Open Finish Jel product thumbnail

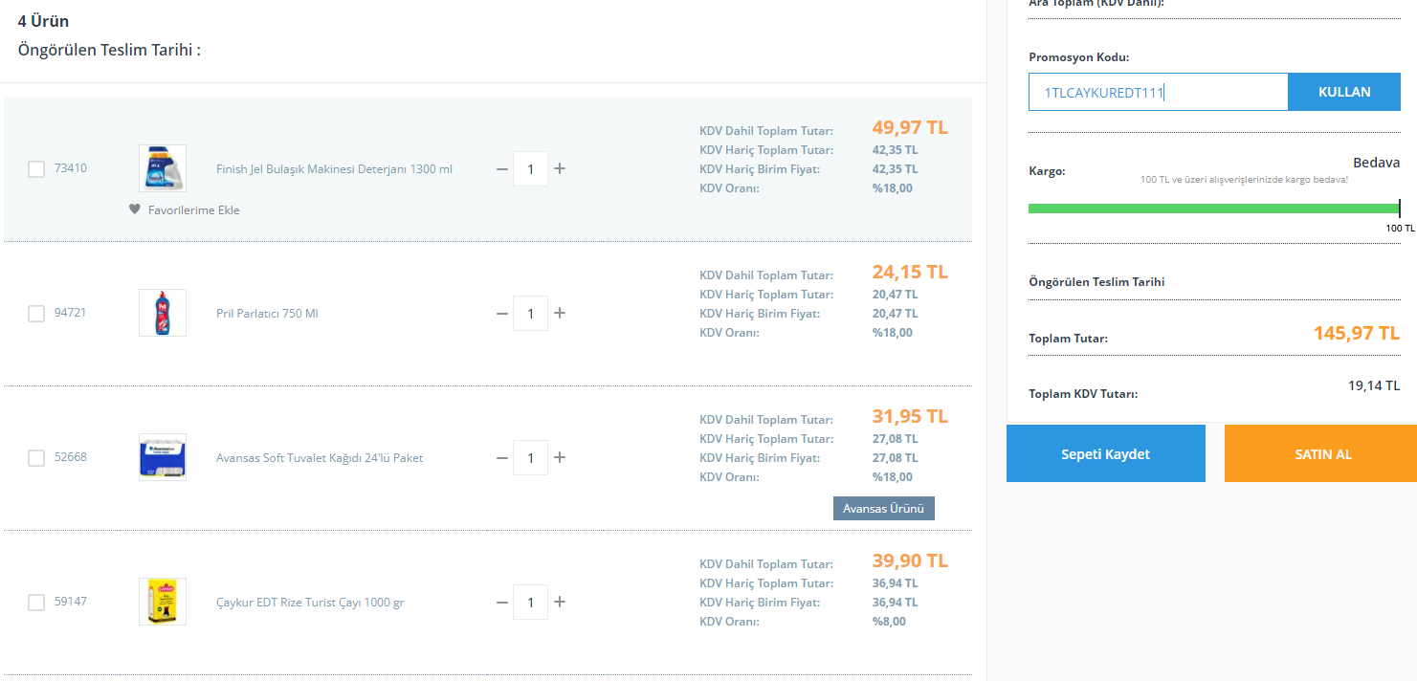pos(163,168)
